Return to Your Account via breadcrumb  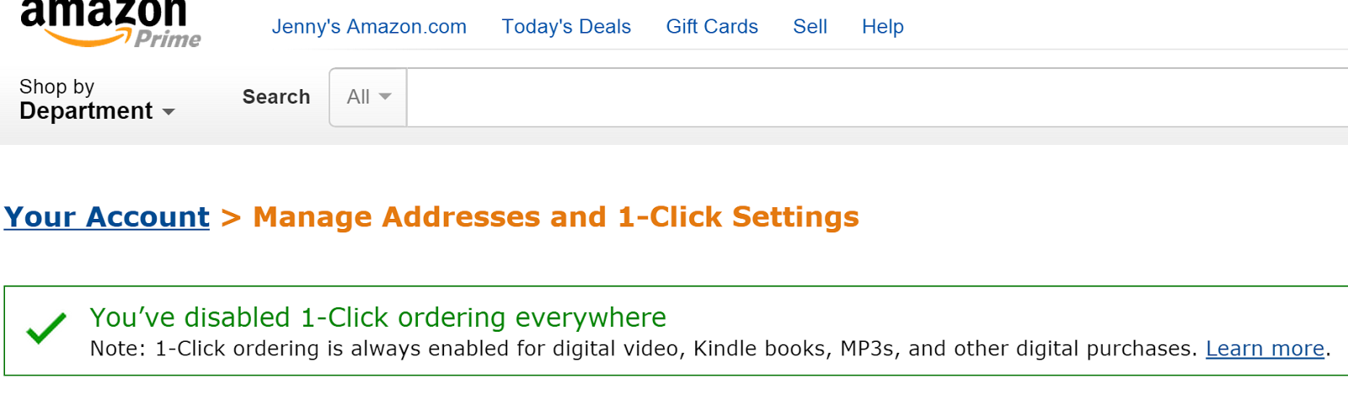[107, 217]
